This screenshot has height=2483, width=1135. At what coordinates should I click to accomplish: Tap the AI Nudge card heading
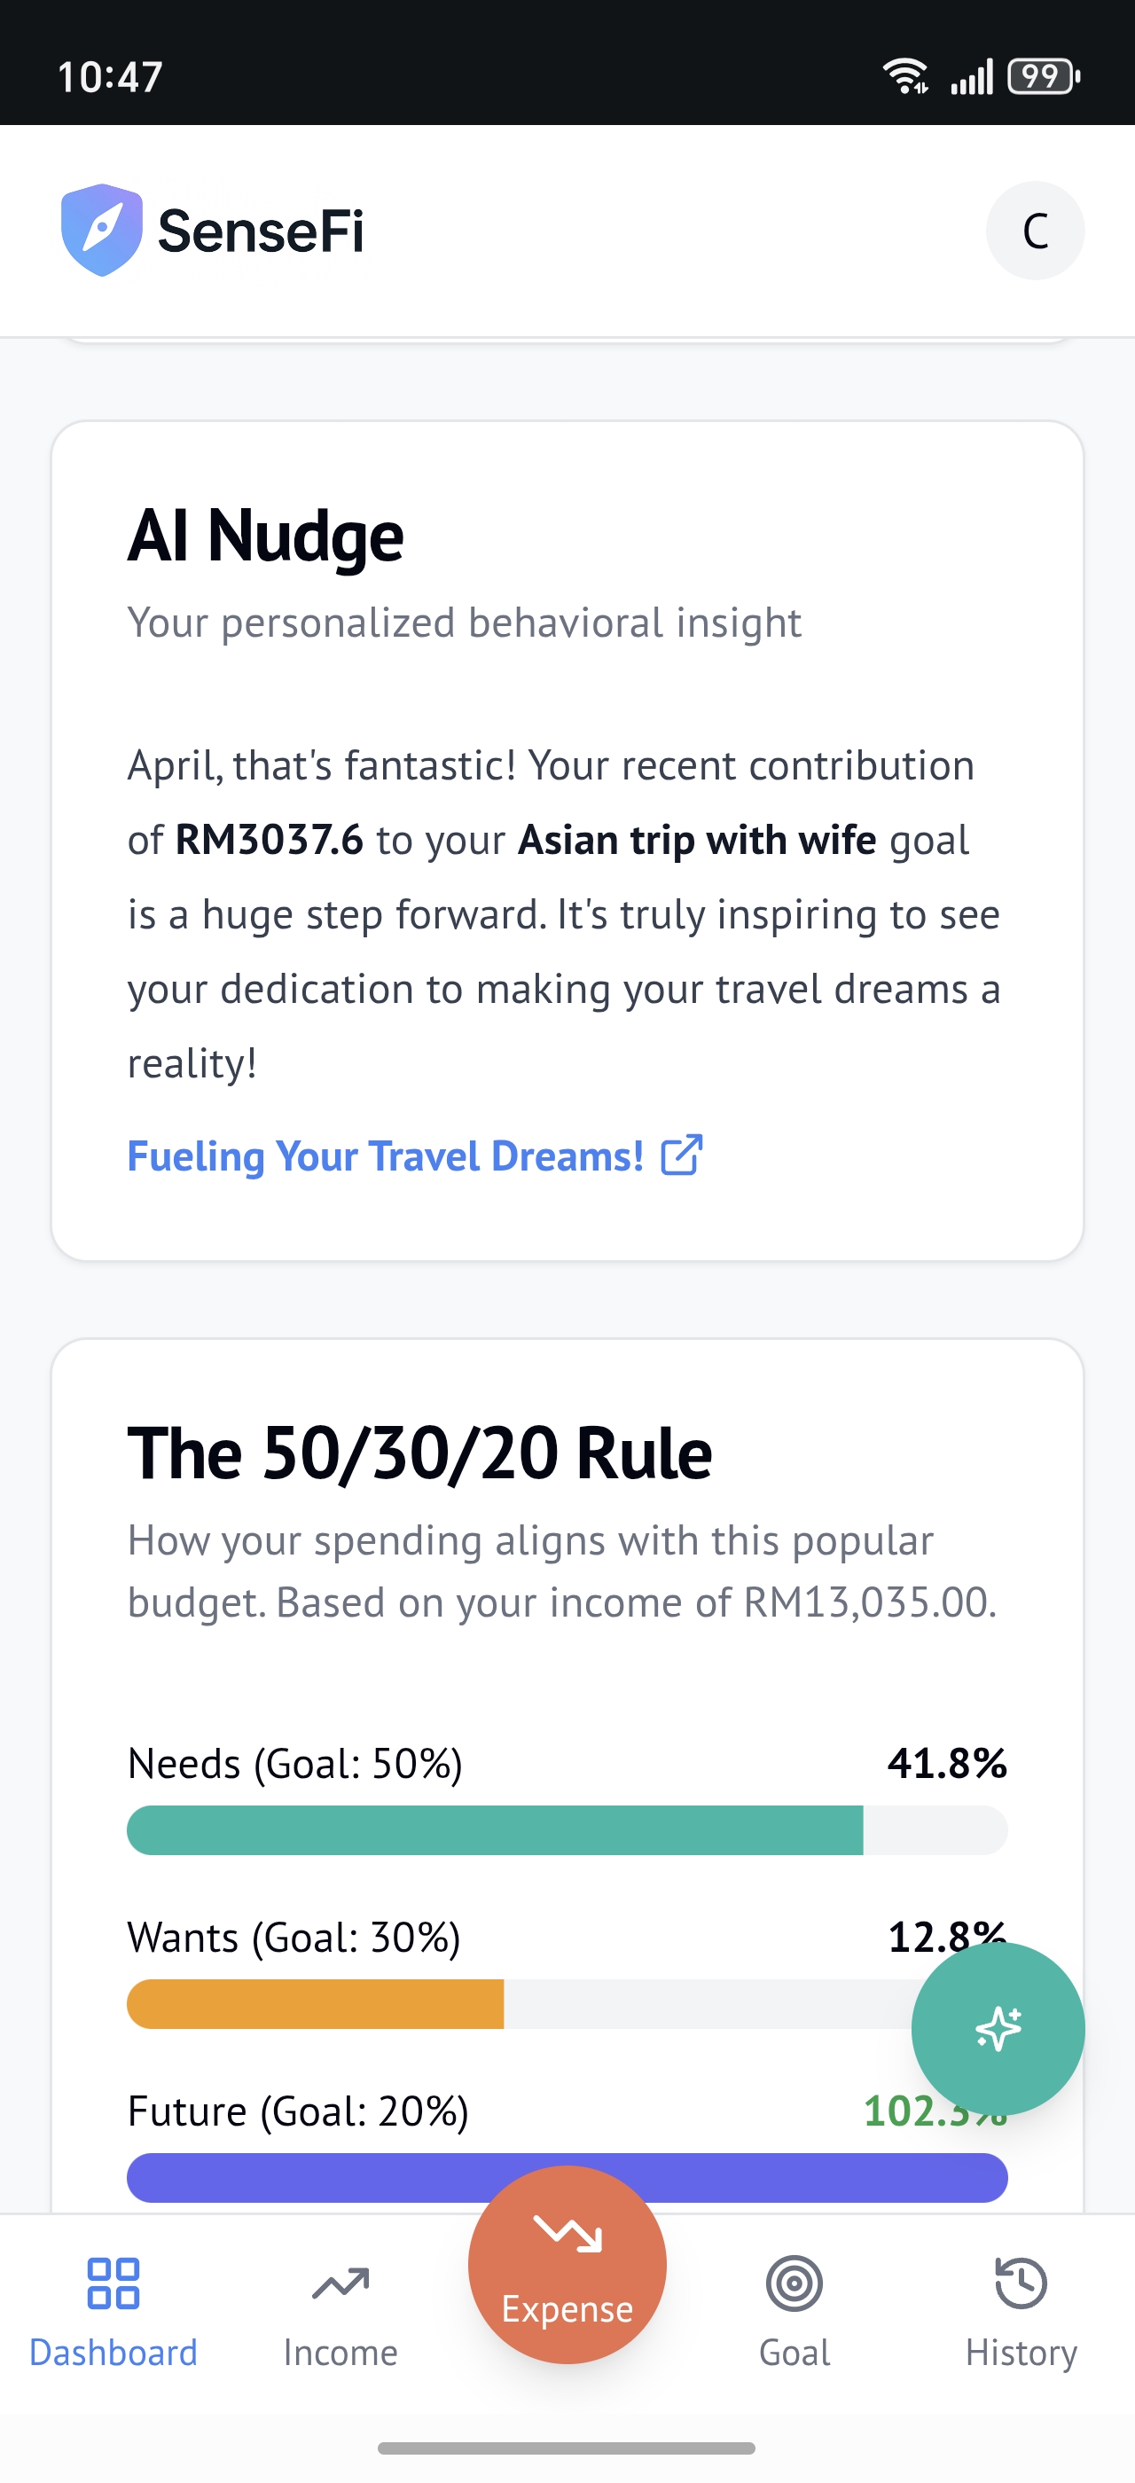pos(266,536)
